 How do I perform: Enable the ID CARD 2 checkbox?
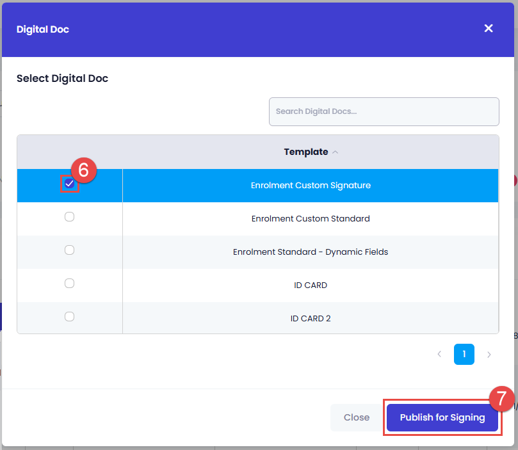click(69, 316)
